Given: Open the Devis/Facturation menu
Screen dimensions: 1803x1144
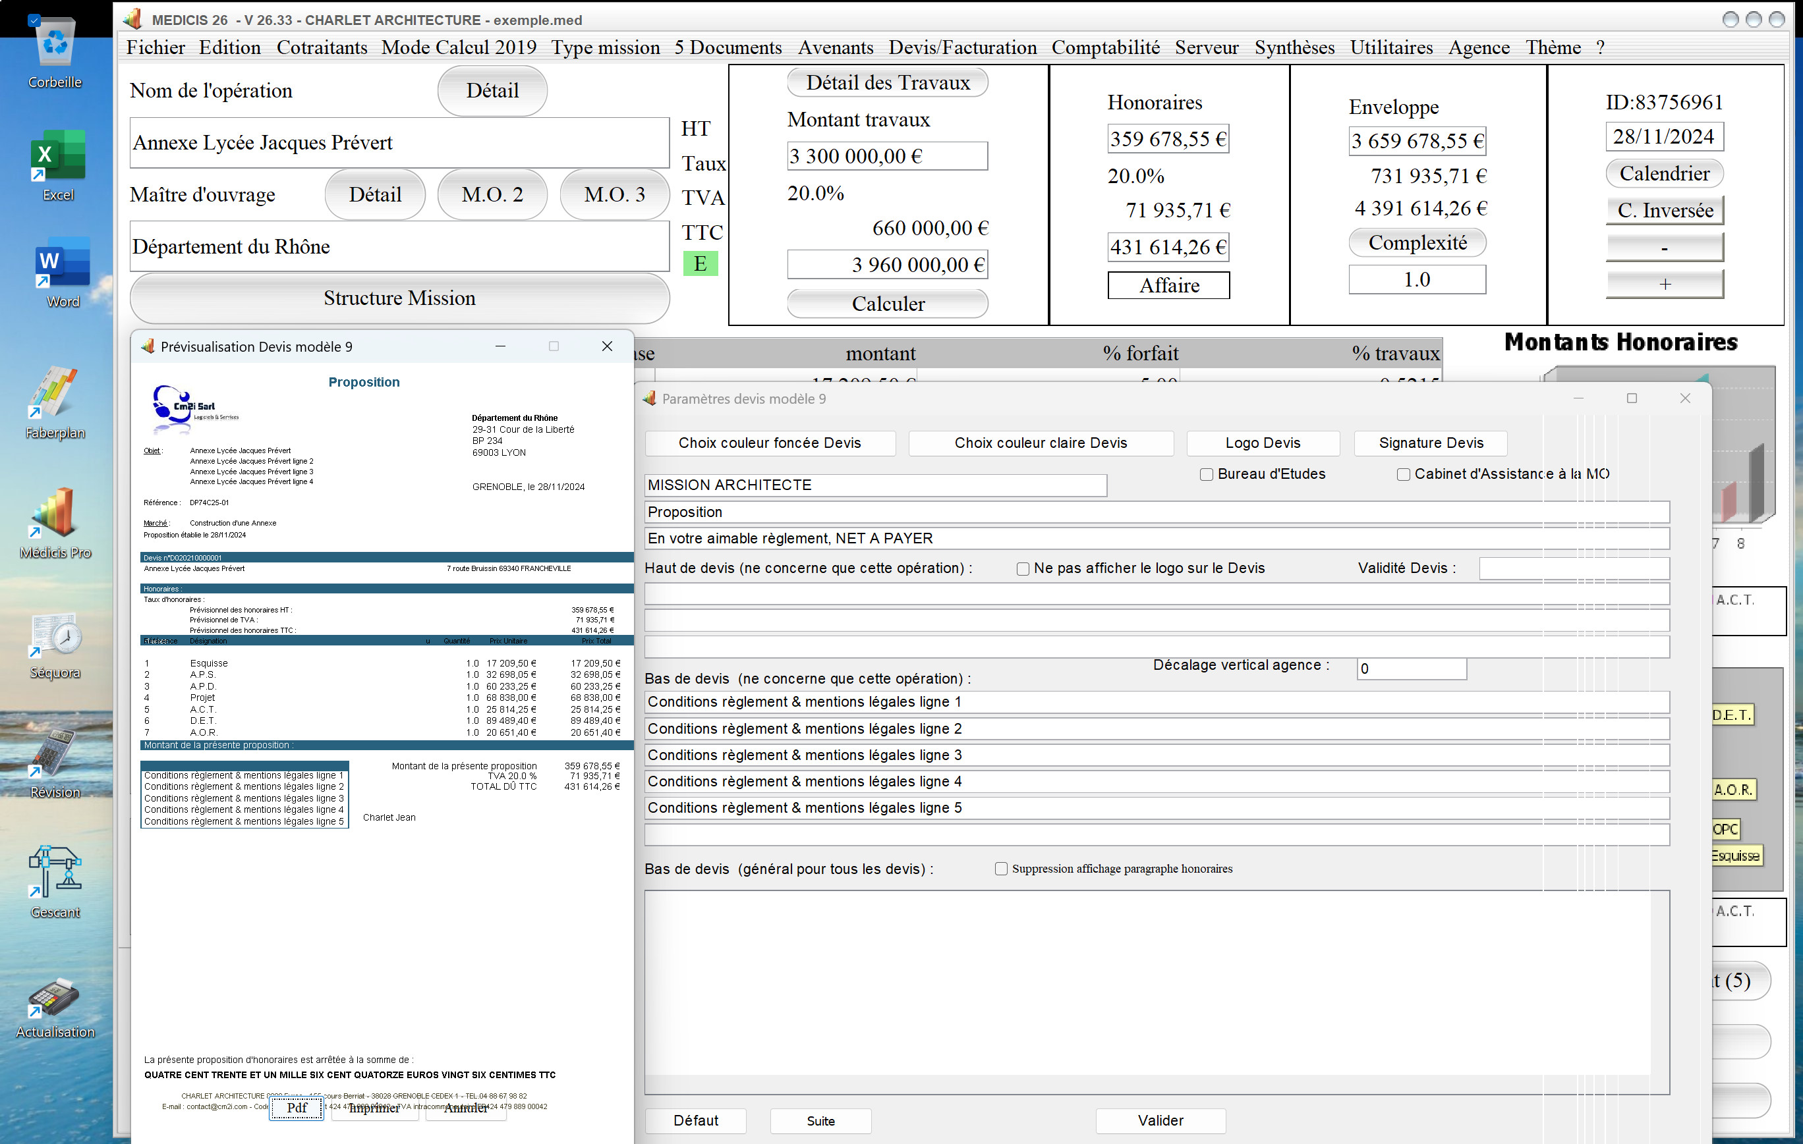Looking at the screenshot, I should coord(962,47).
